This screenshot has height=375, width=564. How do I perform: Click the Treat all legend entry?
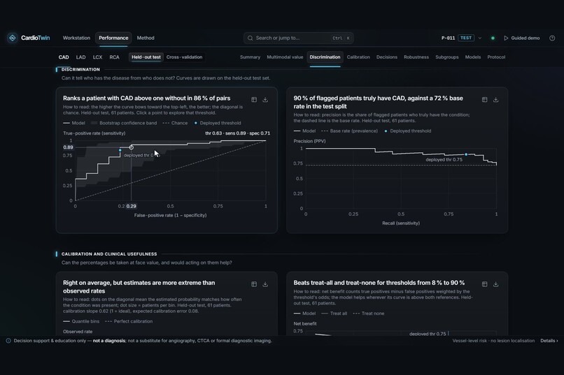click(x=334, y=314)
